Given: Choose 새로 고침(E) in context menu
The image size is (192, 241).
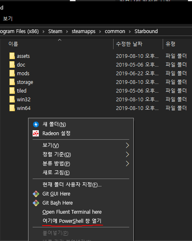Looking at the screenshot, I should (56, 173).
